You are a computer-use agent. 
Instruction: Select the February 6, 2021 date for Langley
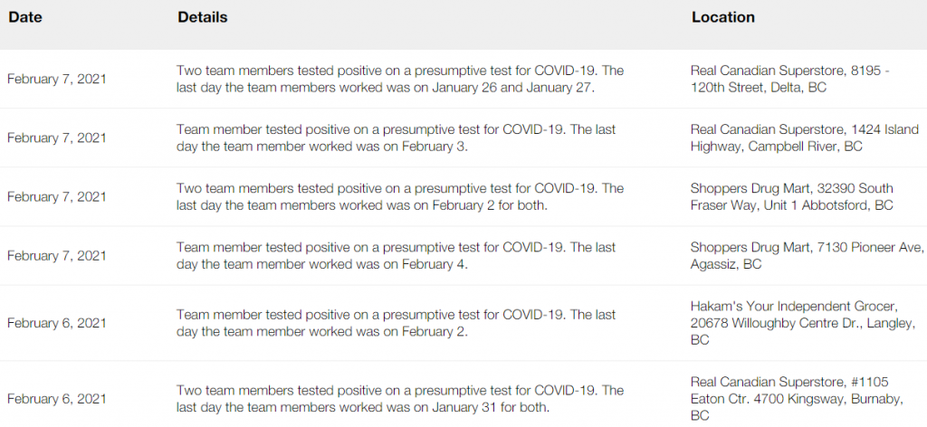57,323
